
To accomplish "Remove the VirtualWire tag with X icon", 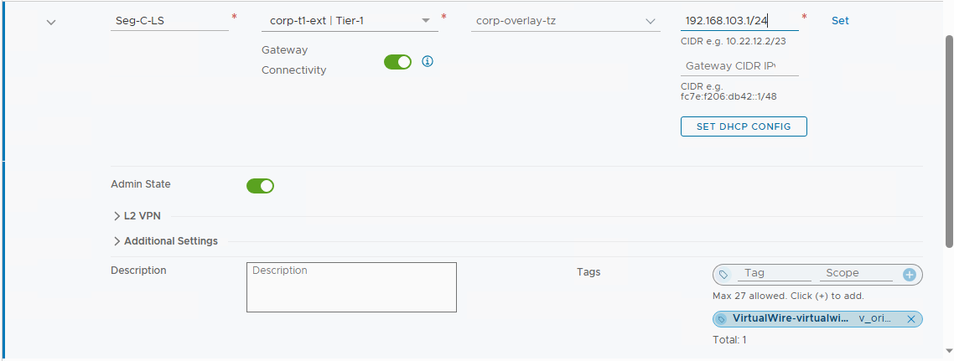I will click(910, 319).
